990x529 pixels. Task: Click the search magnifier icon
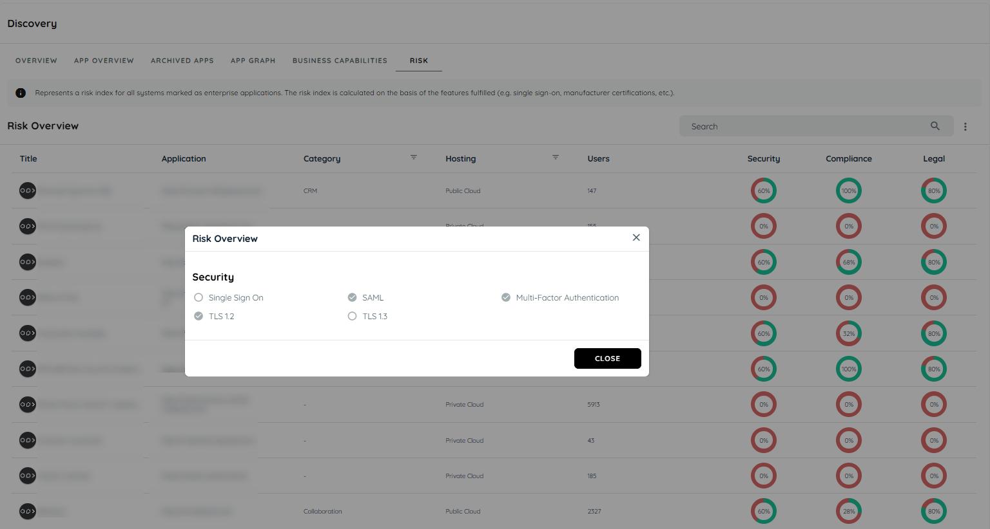[x=935, y=126]
